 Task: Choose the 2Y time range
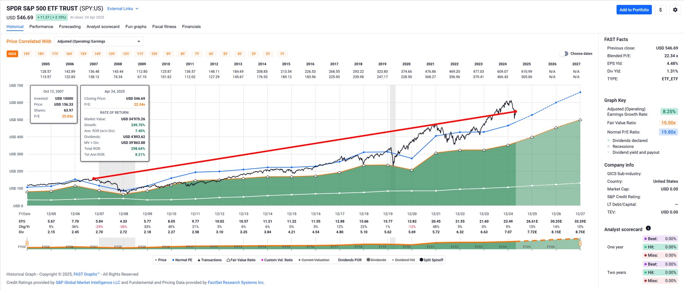(x=268, y=54)
